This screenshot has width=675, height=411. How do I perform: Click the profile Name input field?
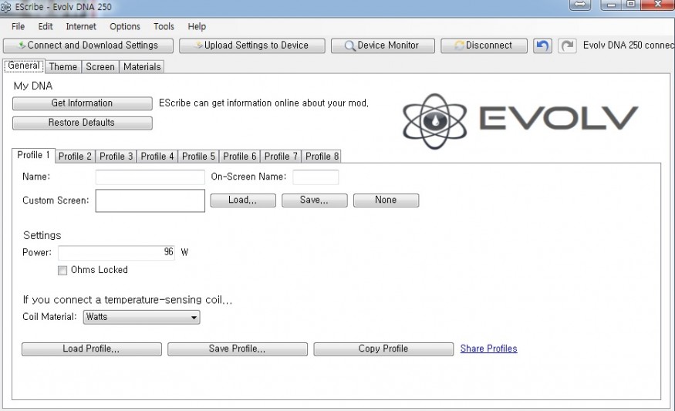150,177
